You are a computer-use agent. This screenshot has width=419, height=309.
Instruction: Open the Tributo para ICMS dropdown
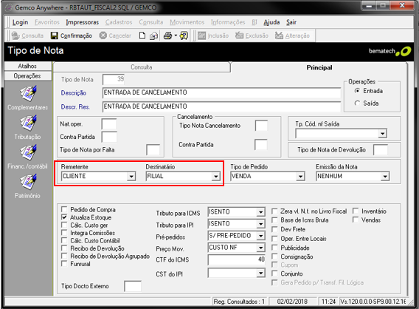(260, 212)
